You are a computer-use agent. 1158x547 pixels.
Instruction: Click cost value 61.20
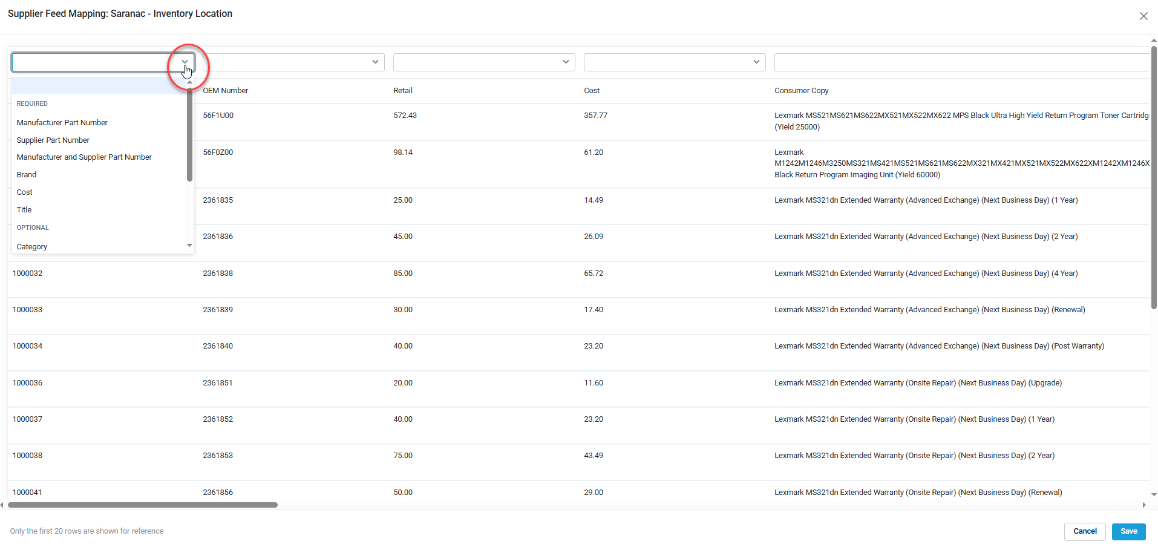[594, 152]
